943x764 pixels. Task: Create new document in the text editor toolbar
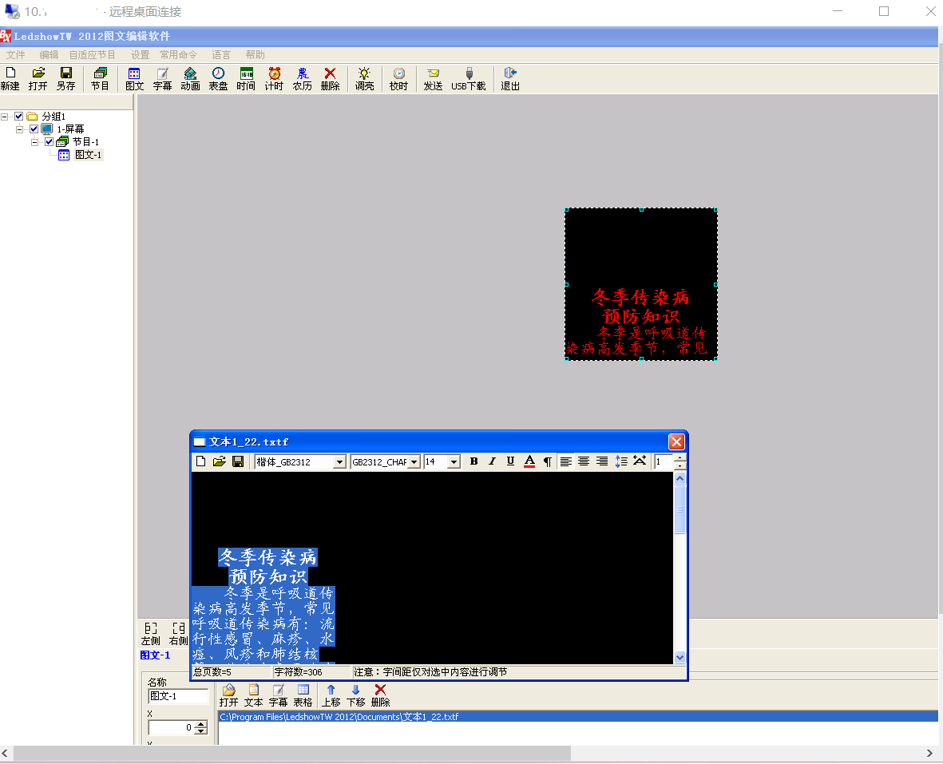click(201, 461)
